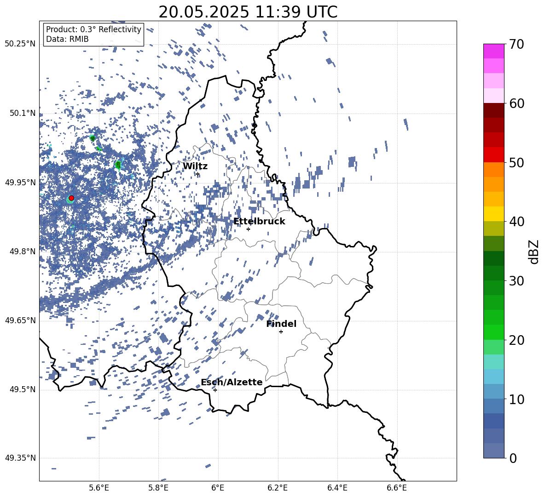
Task: Click the latitude label 50.25°N
Action: tap(20, 44)
